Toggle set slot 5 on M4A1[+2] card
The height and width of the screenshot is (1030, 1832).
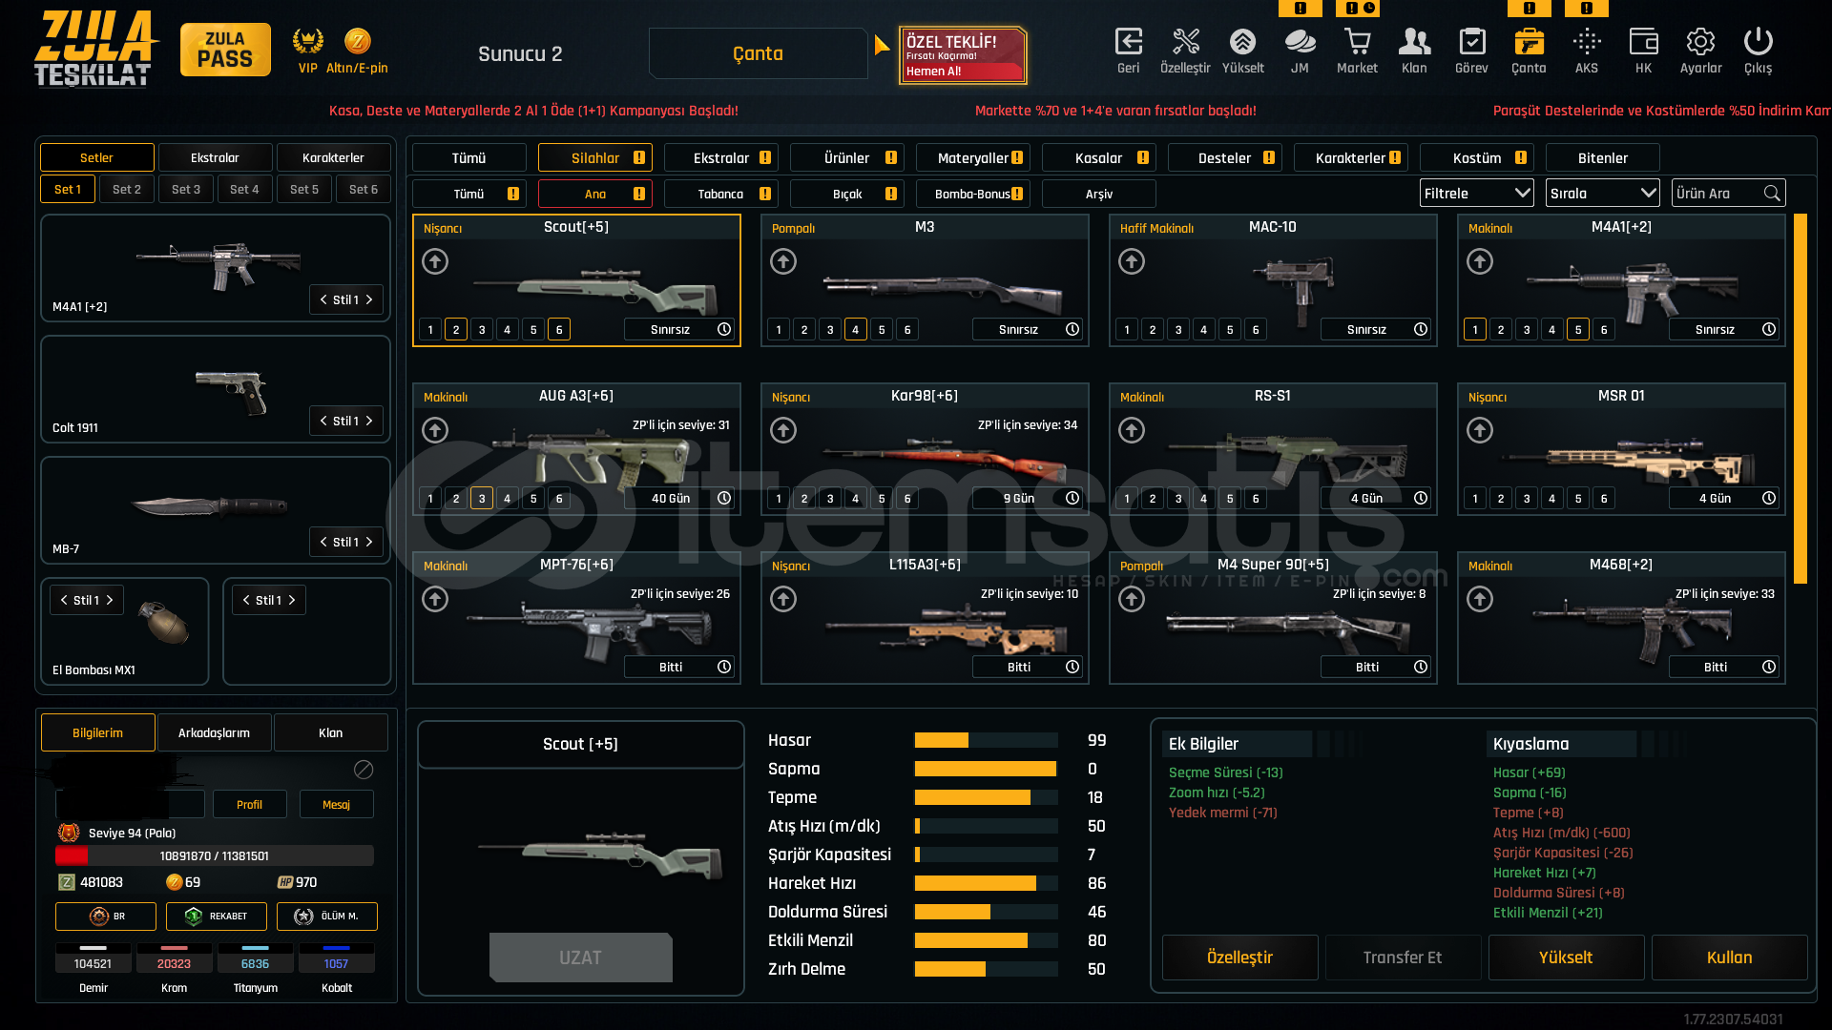1578,329
